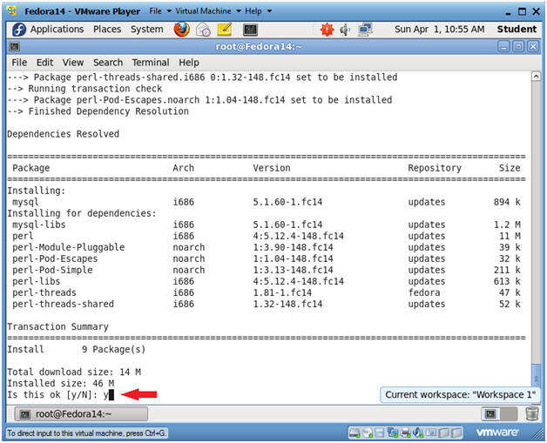Open VMware Player Help dropdown menu

tap(258, 11)
